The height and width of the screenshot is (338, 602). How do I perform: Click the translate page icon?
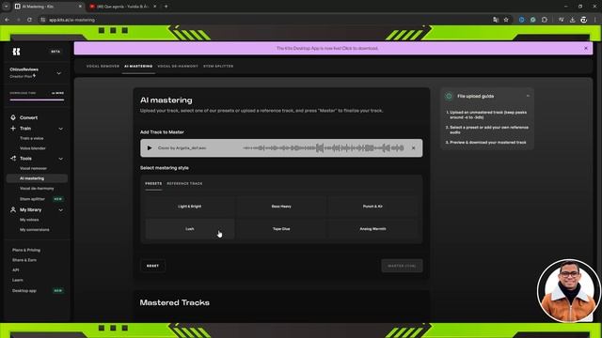(x=496, y=20)
